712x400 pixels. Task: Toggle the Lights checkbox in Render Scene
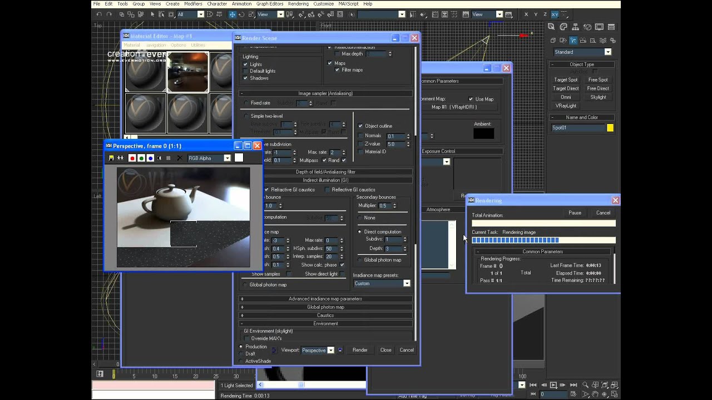245,64
